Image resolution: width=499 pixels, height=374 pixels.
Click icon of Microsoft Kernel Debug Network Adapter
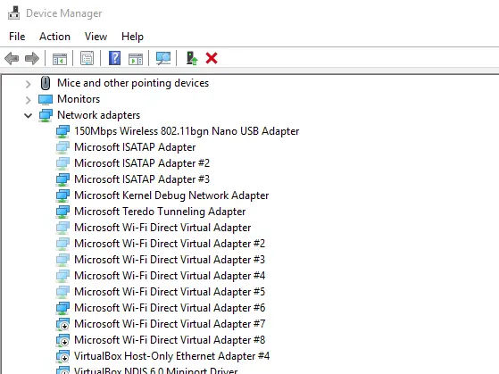(x=62, y=195)
